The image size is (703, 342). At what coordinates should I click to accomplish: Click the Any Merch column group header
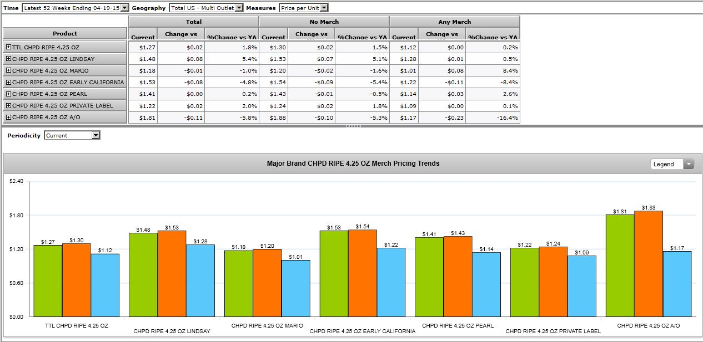coord(455,22)
